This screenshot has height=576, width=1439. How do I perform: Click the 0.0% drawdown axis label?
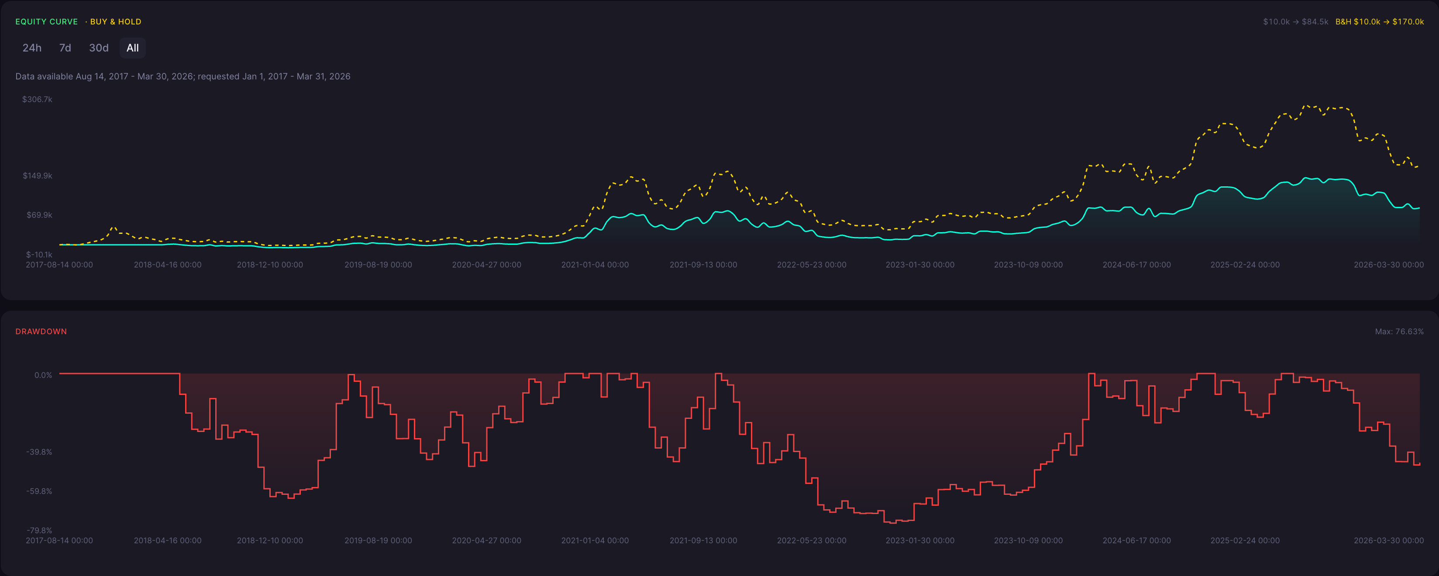click(x=43, y=375)
